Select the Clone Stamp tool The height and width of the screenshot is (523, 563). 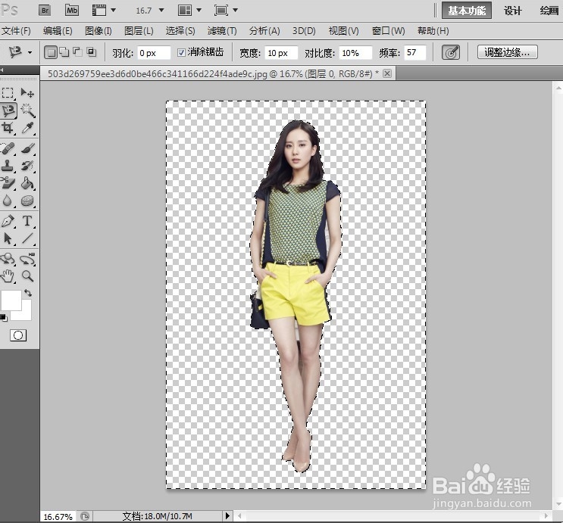tap(8, 166)
